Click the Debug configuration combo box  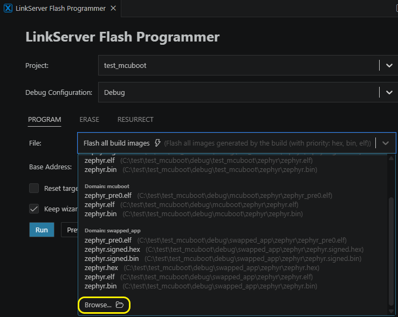[x=248, y=92]
